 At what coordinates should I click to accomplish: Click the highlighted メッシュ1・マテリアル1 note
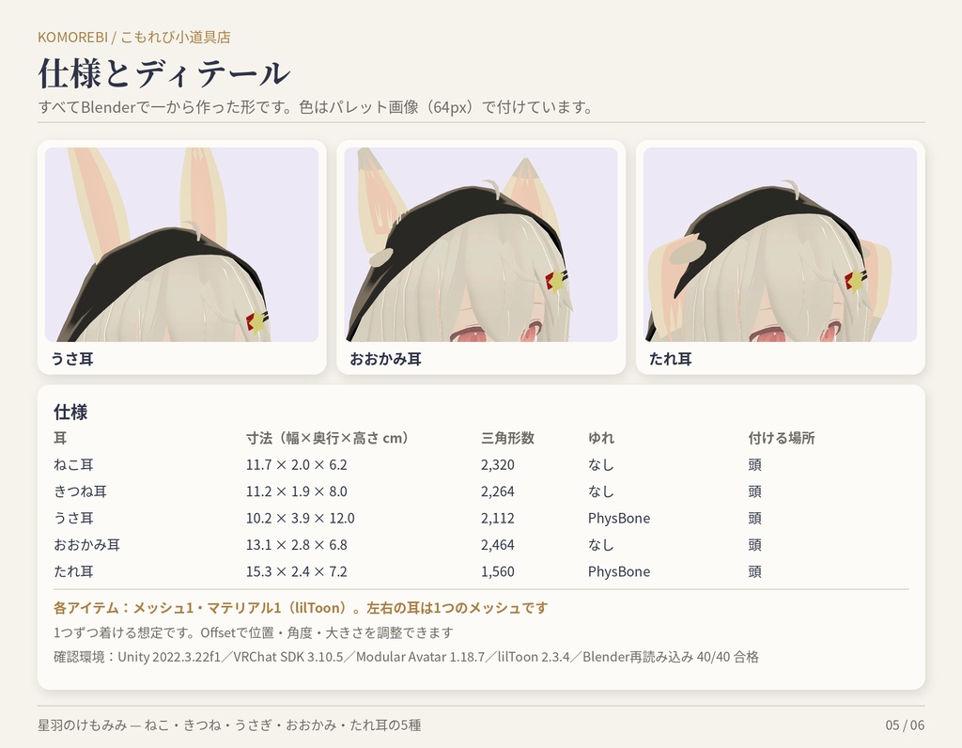click(301, 607)
